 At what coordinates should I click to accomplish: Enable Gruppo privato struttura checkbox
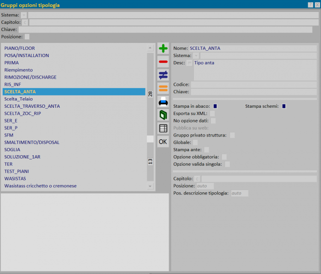point(232,135)
